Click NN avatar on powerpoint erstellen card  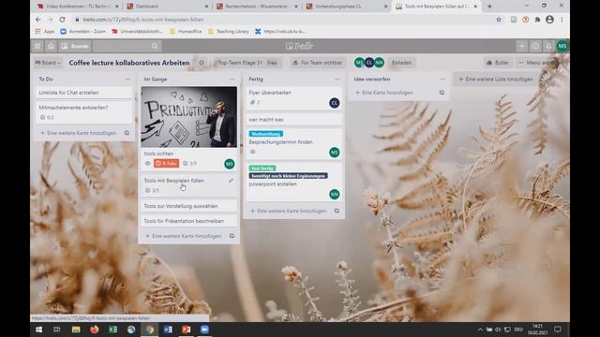[335, 195]
